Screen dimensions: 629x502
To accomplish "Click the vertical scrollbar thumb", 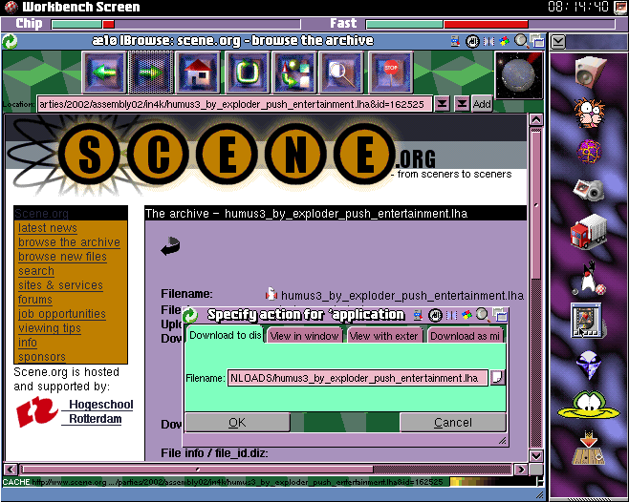I will [536, 204].
